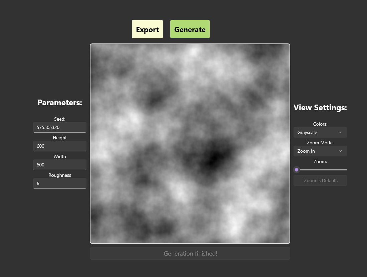Click the purple Zoom slider thumb
The height and width of the screenshot is (277, 367).
click(x=297, y=170)
